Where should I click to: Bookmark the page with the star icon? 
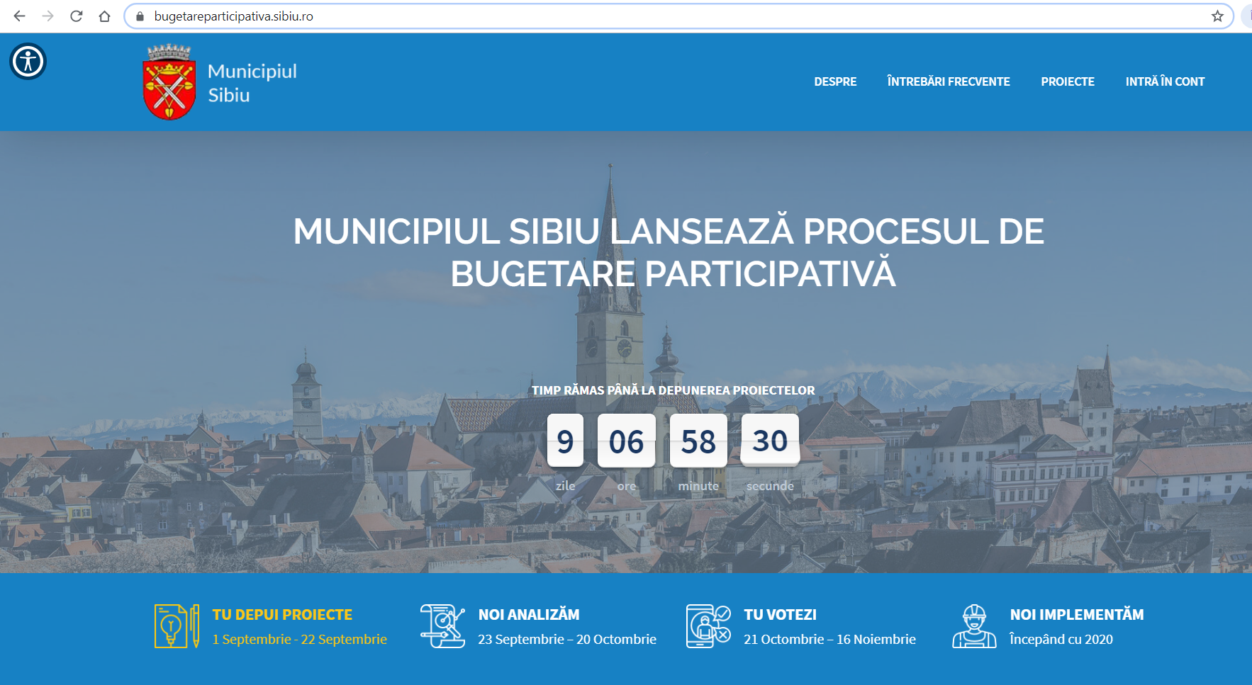1217,15
